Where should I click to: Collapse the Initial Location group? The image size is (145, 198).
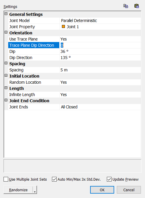tap(6, 75)
